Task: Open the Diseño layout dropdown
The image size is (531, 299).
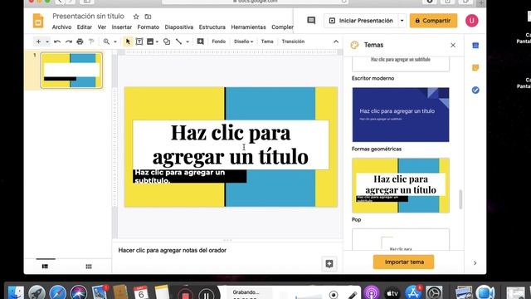Action: (x=243, y=42)
